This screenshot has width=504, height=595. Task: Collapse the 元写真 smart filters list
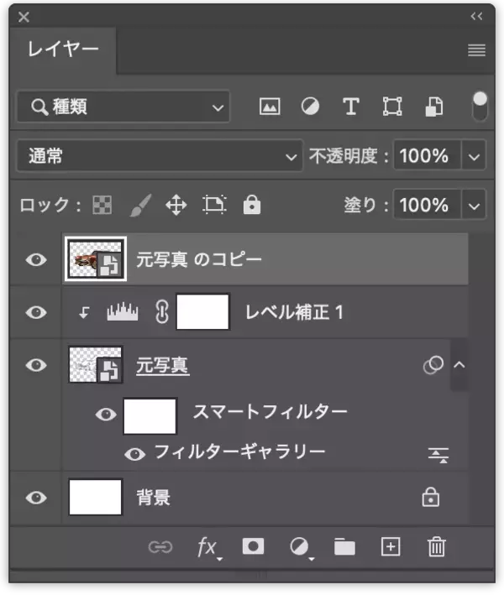pyautogui.click(x=459, y=365)
